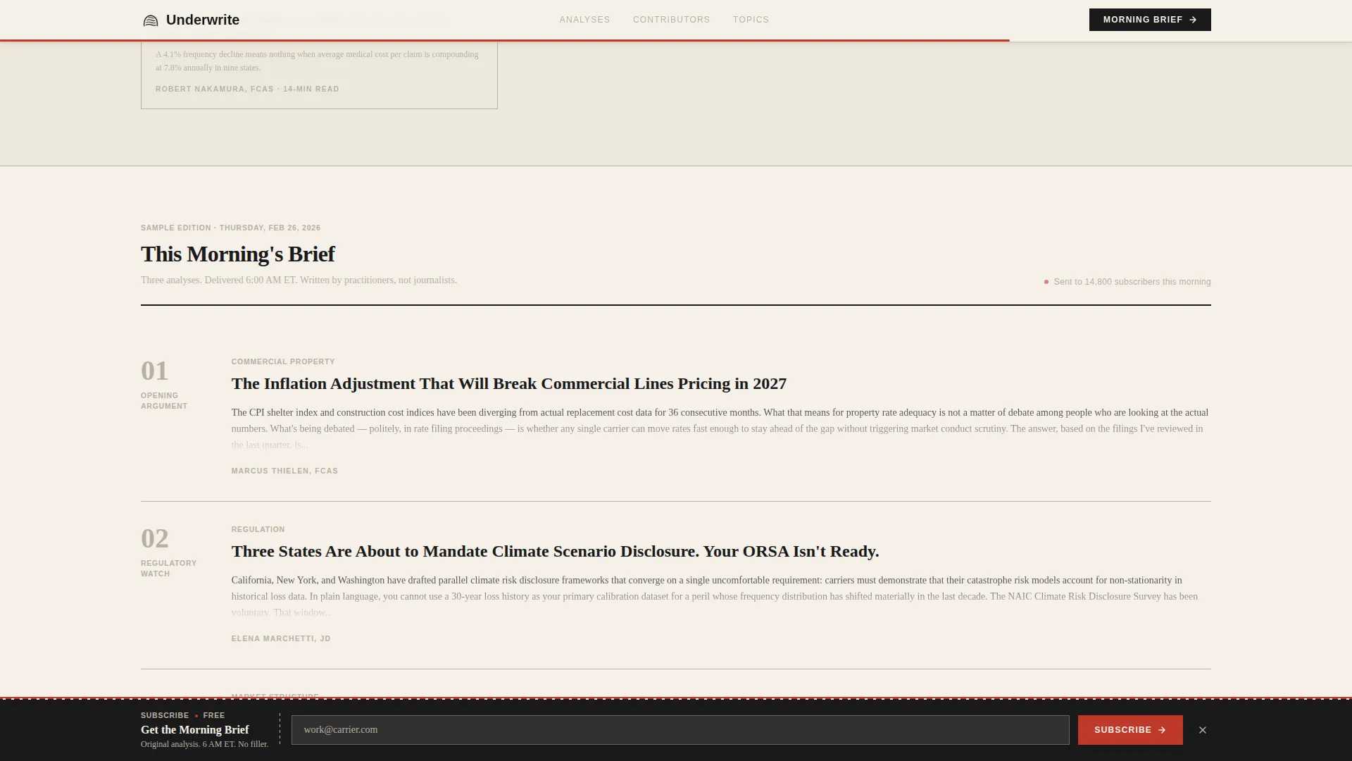Click the Underwrite logo icon
The width and height of the screenshot is (1352, 761).
(x=150, y=20)
